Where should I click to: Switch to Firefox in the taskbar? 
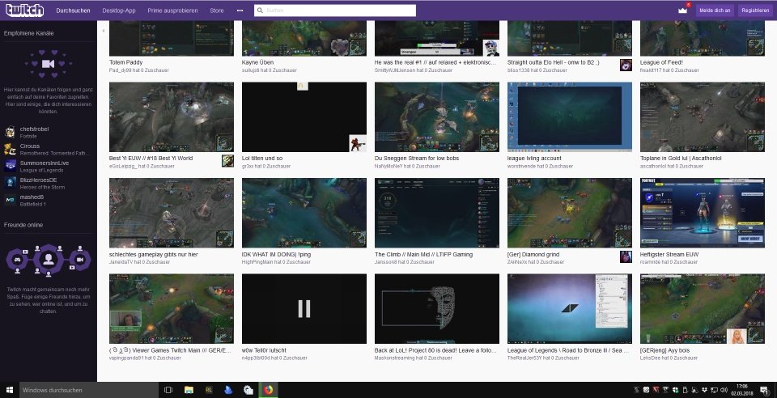[268, 390]
